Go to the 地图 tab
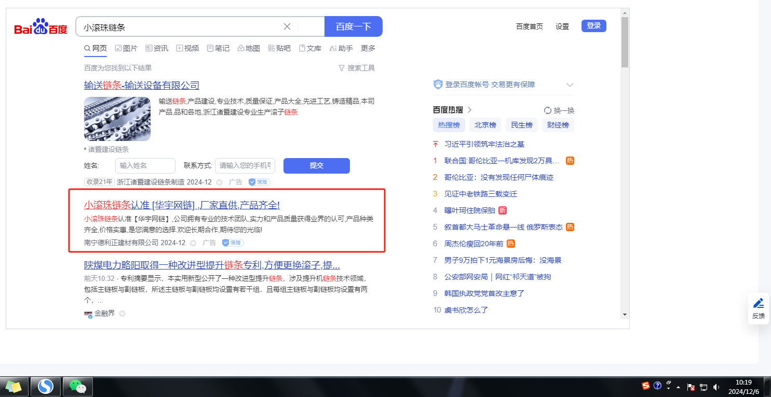The image size is (771, 397). [249, 48]
